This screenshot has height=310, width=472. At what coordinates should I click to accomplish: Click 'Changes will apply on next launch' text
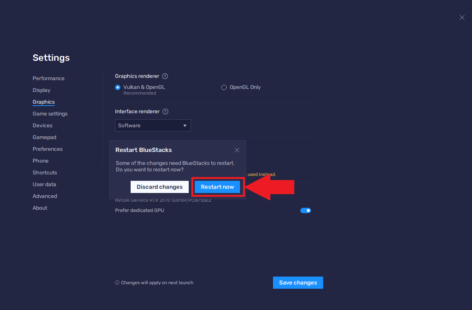[157, 283]
